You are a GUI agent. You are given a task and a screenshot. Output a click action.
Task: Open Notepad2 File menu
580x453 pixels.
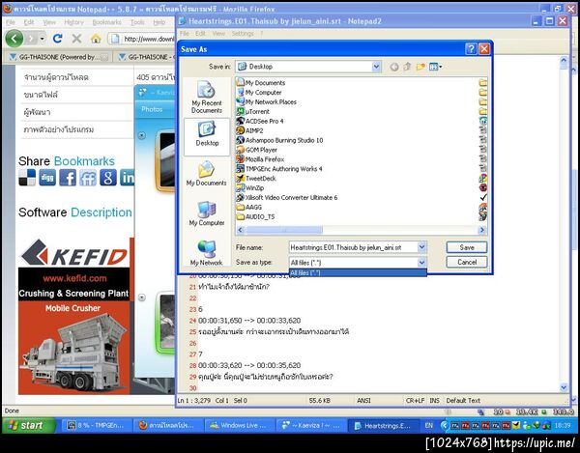coord(185,34)
